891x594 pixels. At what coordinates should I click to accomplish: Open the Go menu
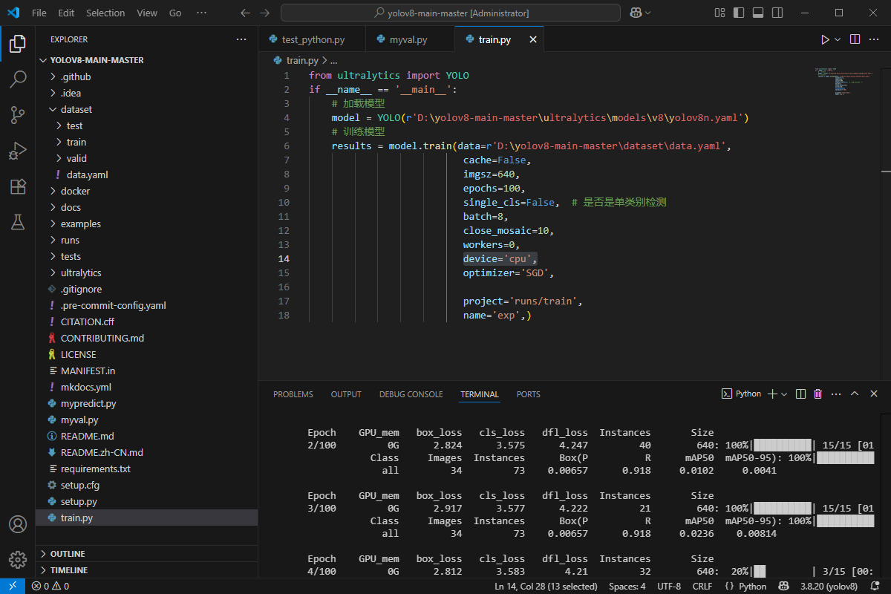[175, 13]
